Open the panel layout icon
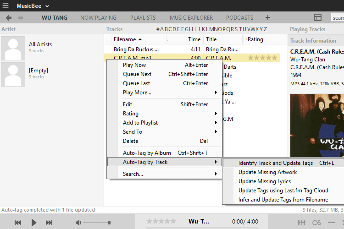Viewport: 344px width, 229px height. tap(318, 17)
